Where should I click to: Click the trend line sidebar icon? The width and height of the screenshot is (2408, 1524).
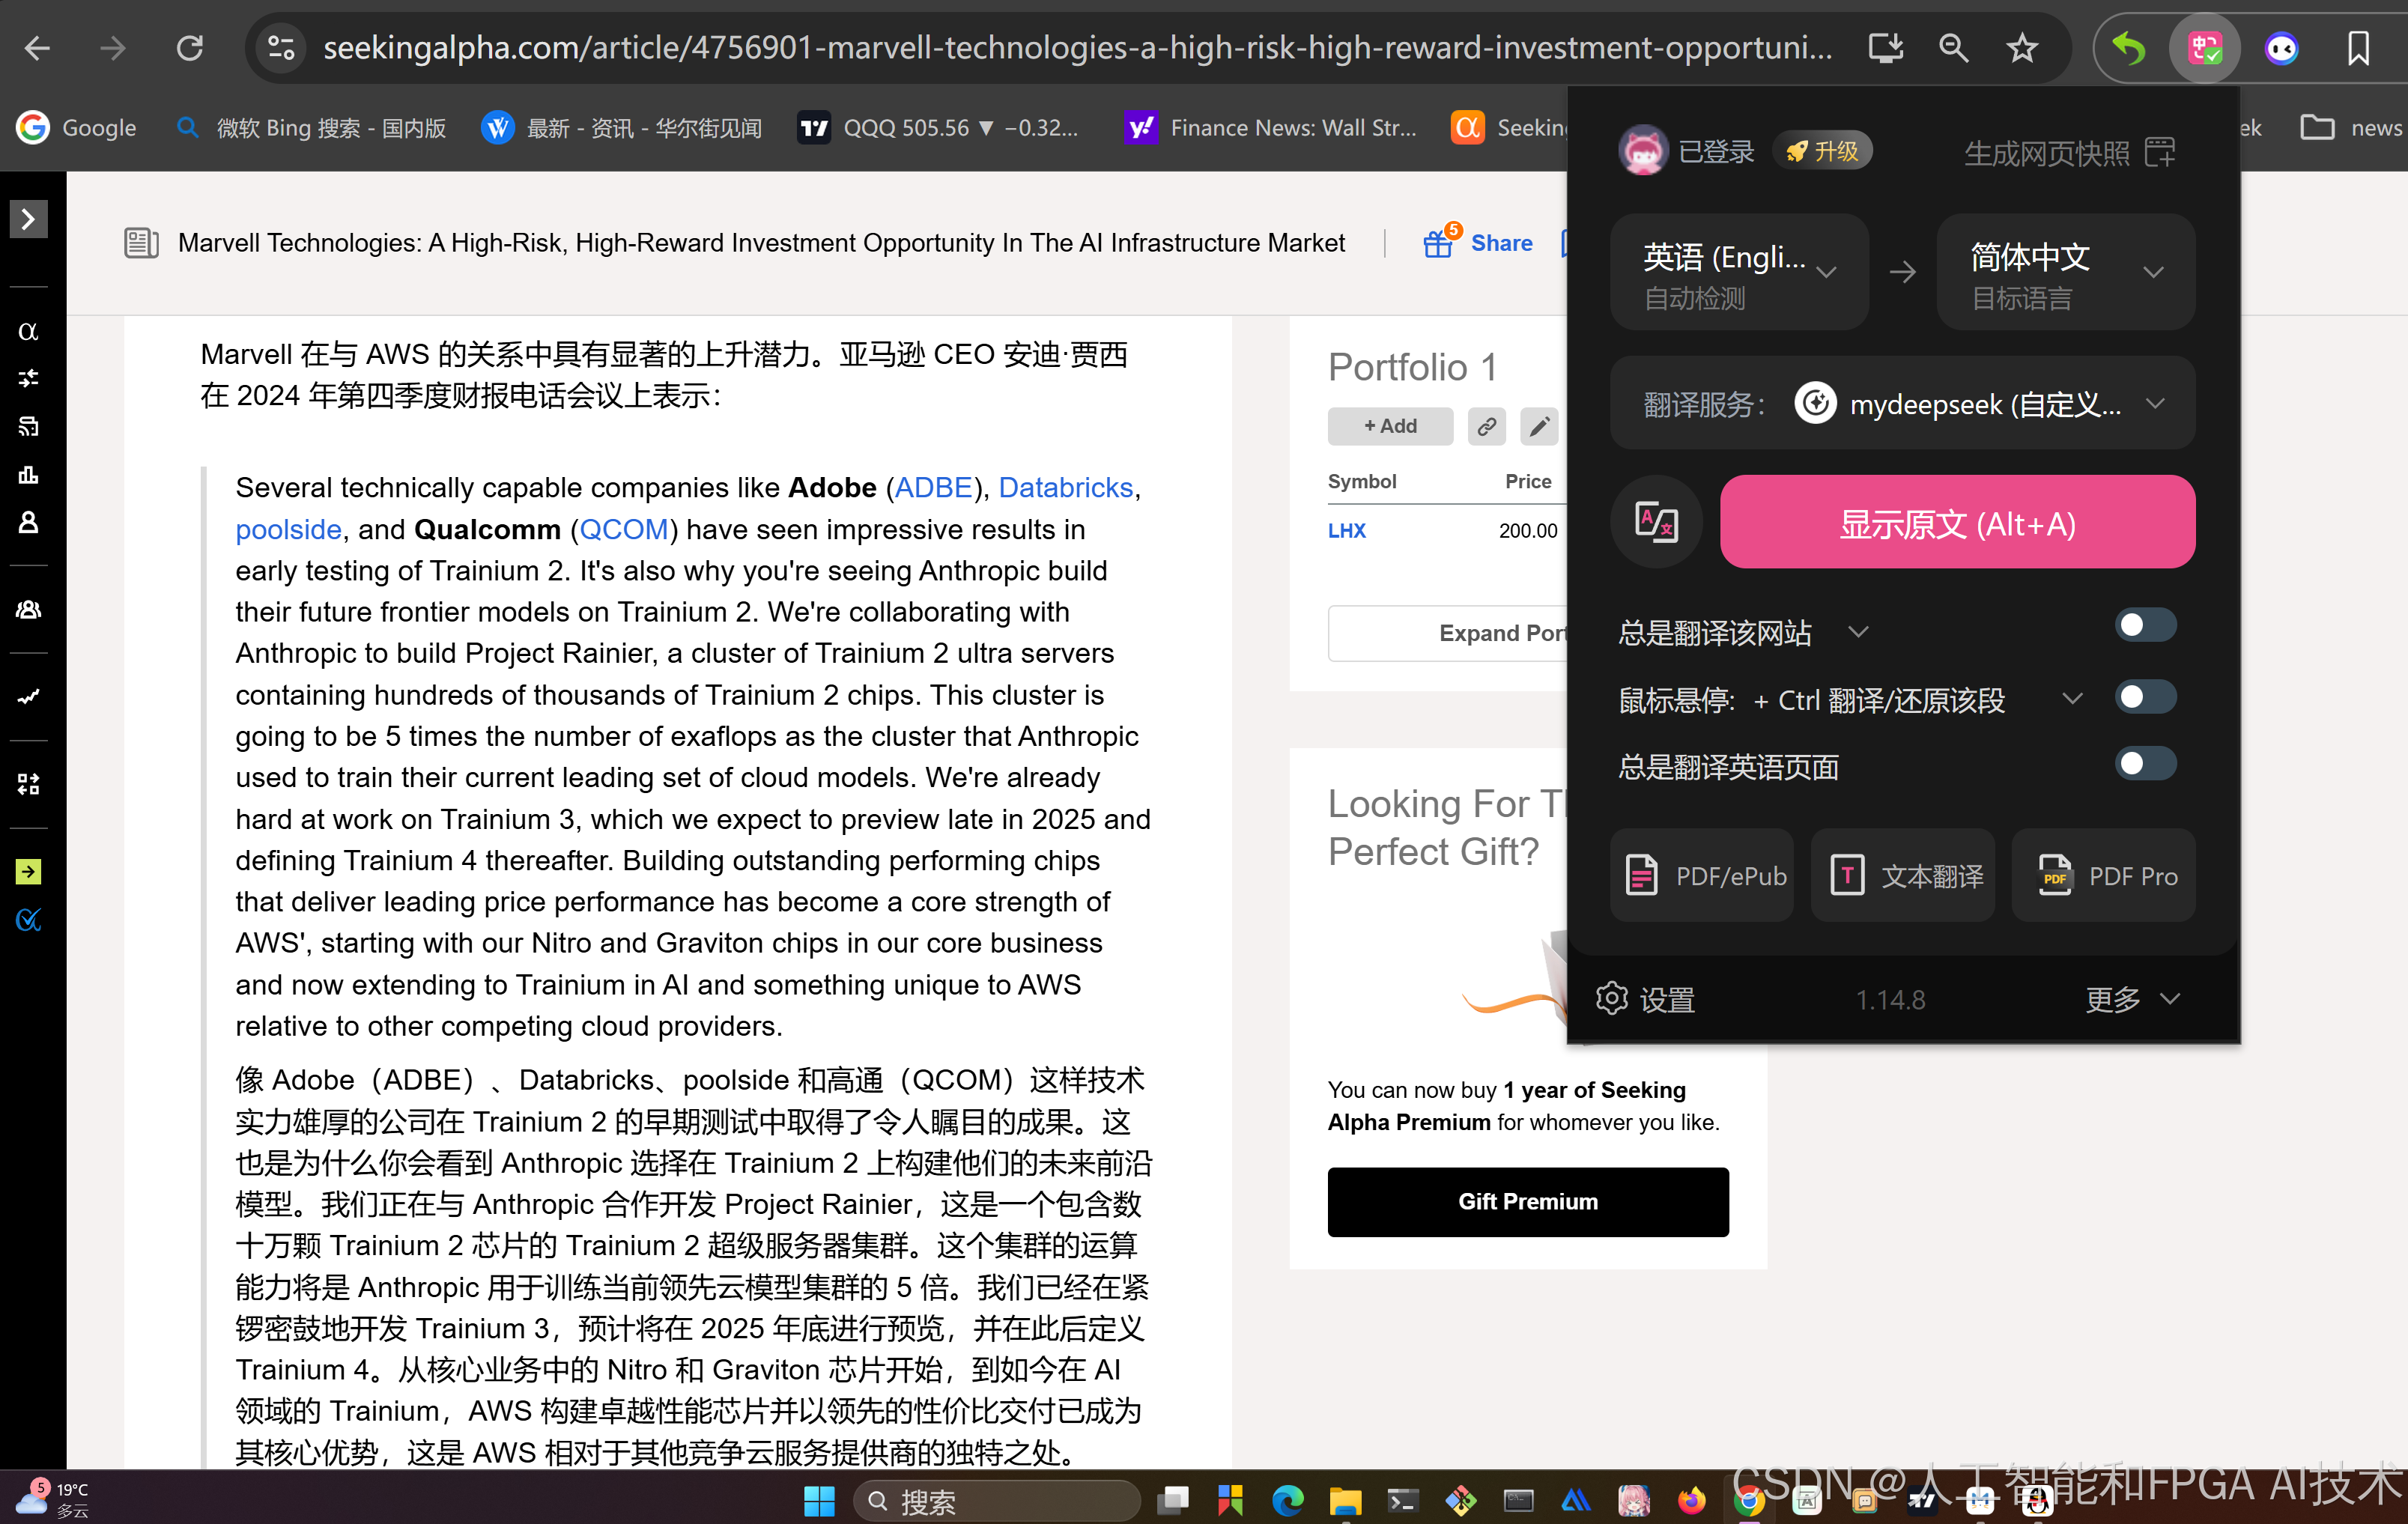click(28, 697)
